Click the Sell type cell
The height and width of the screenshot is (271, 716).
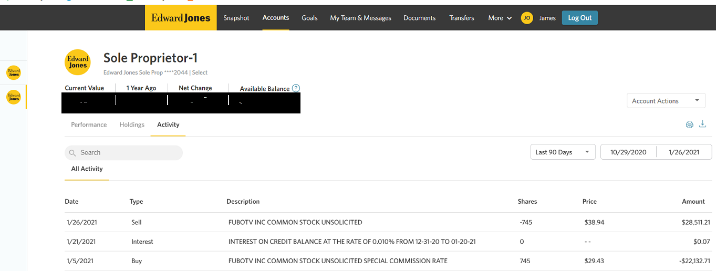click(137, 222)
